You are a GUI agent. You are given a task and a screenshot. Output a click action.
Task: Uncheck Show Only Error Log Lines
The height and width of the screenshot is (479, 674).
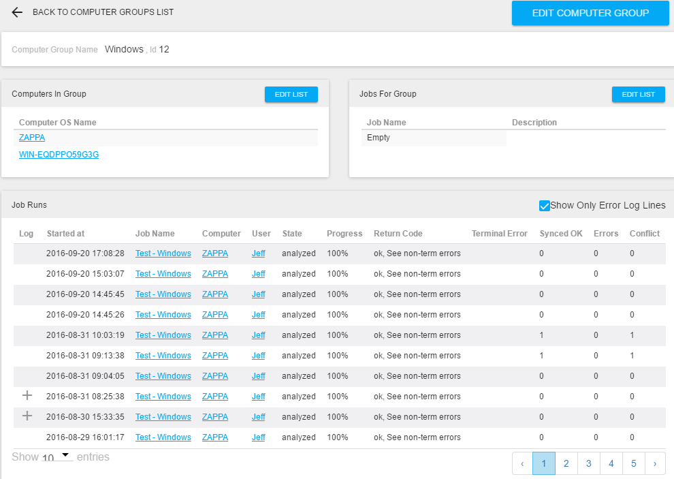(x=544, y=206)
